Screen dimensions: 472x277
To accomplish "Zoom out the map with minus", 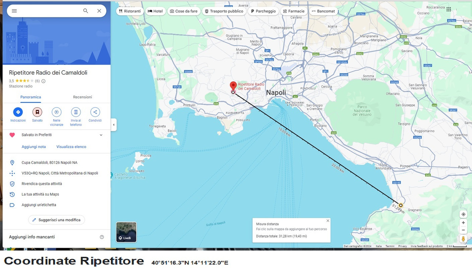I will click(464, 230).
